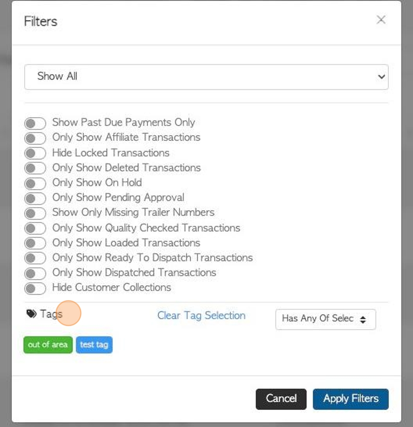Switch on Hide Customer Collections toggle
This screenshot has height=427, width=413.
point(35,288)
